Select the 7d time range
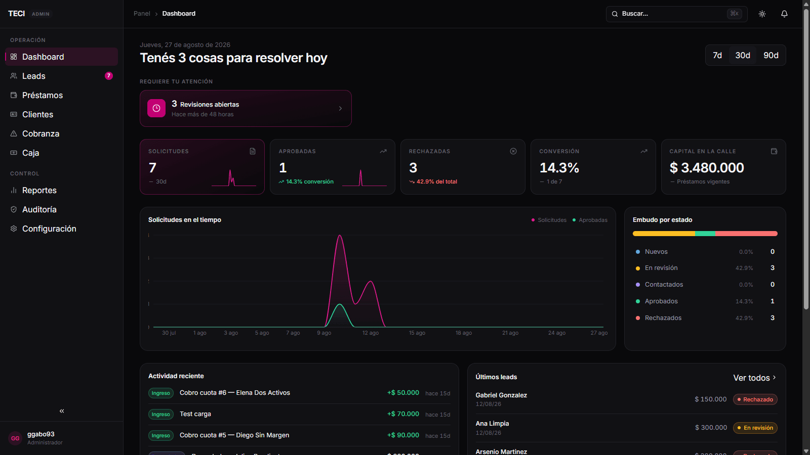Image resolution: width=810 pixels, height=455 pixels. [717, 55]
